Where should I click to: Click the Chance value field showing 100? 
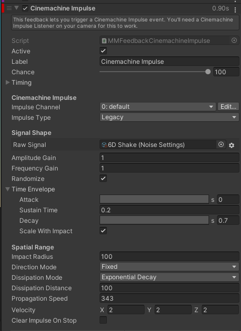point(226,72)
